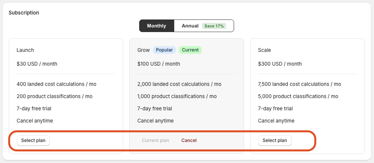Click 7,500 landed cost calculations text

tap(300, 84)
